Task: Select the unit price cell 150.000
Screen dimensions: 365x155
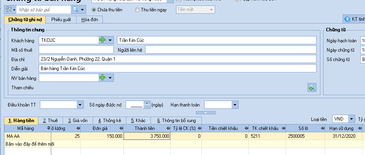Action: click(102, 136)
